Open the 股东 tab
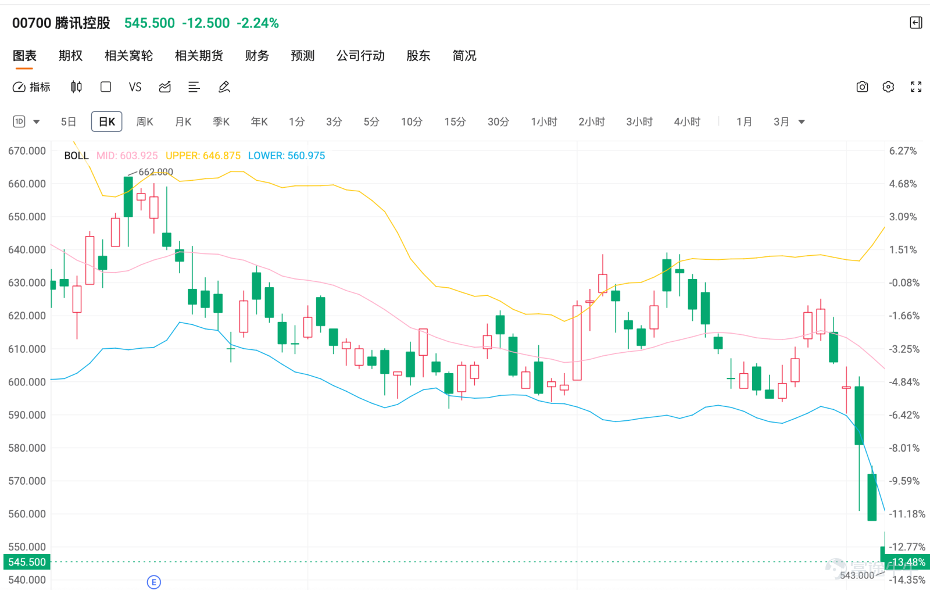930x590 pixels. click(x=418, y=56)
